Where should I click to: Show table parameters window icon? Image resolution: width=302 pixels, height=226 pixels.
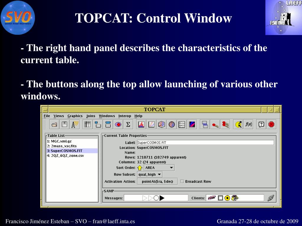[x=98, y=125]
